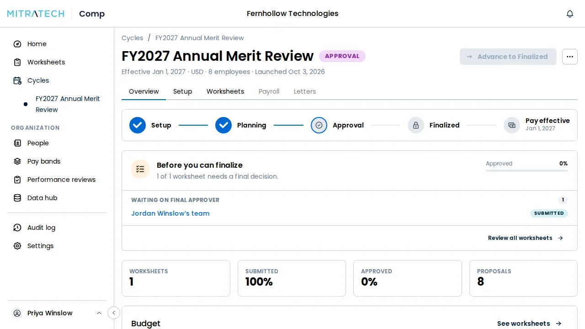The height and width of the screenshot is (329, 585).
Task: Click the Pay bands layers icon
Action: (17, 161)
